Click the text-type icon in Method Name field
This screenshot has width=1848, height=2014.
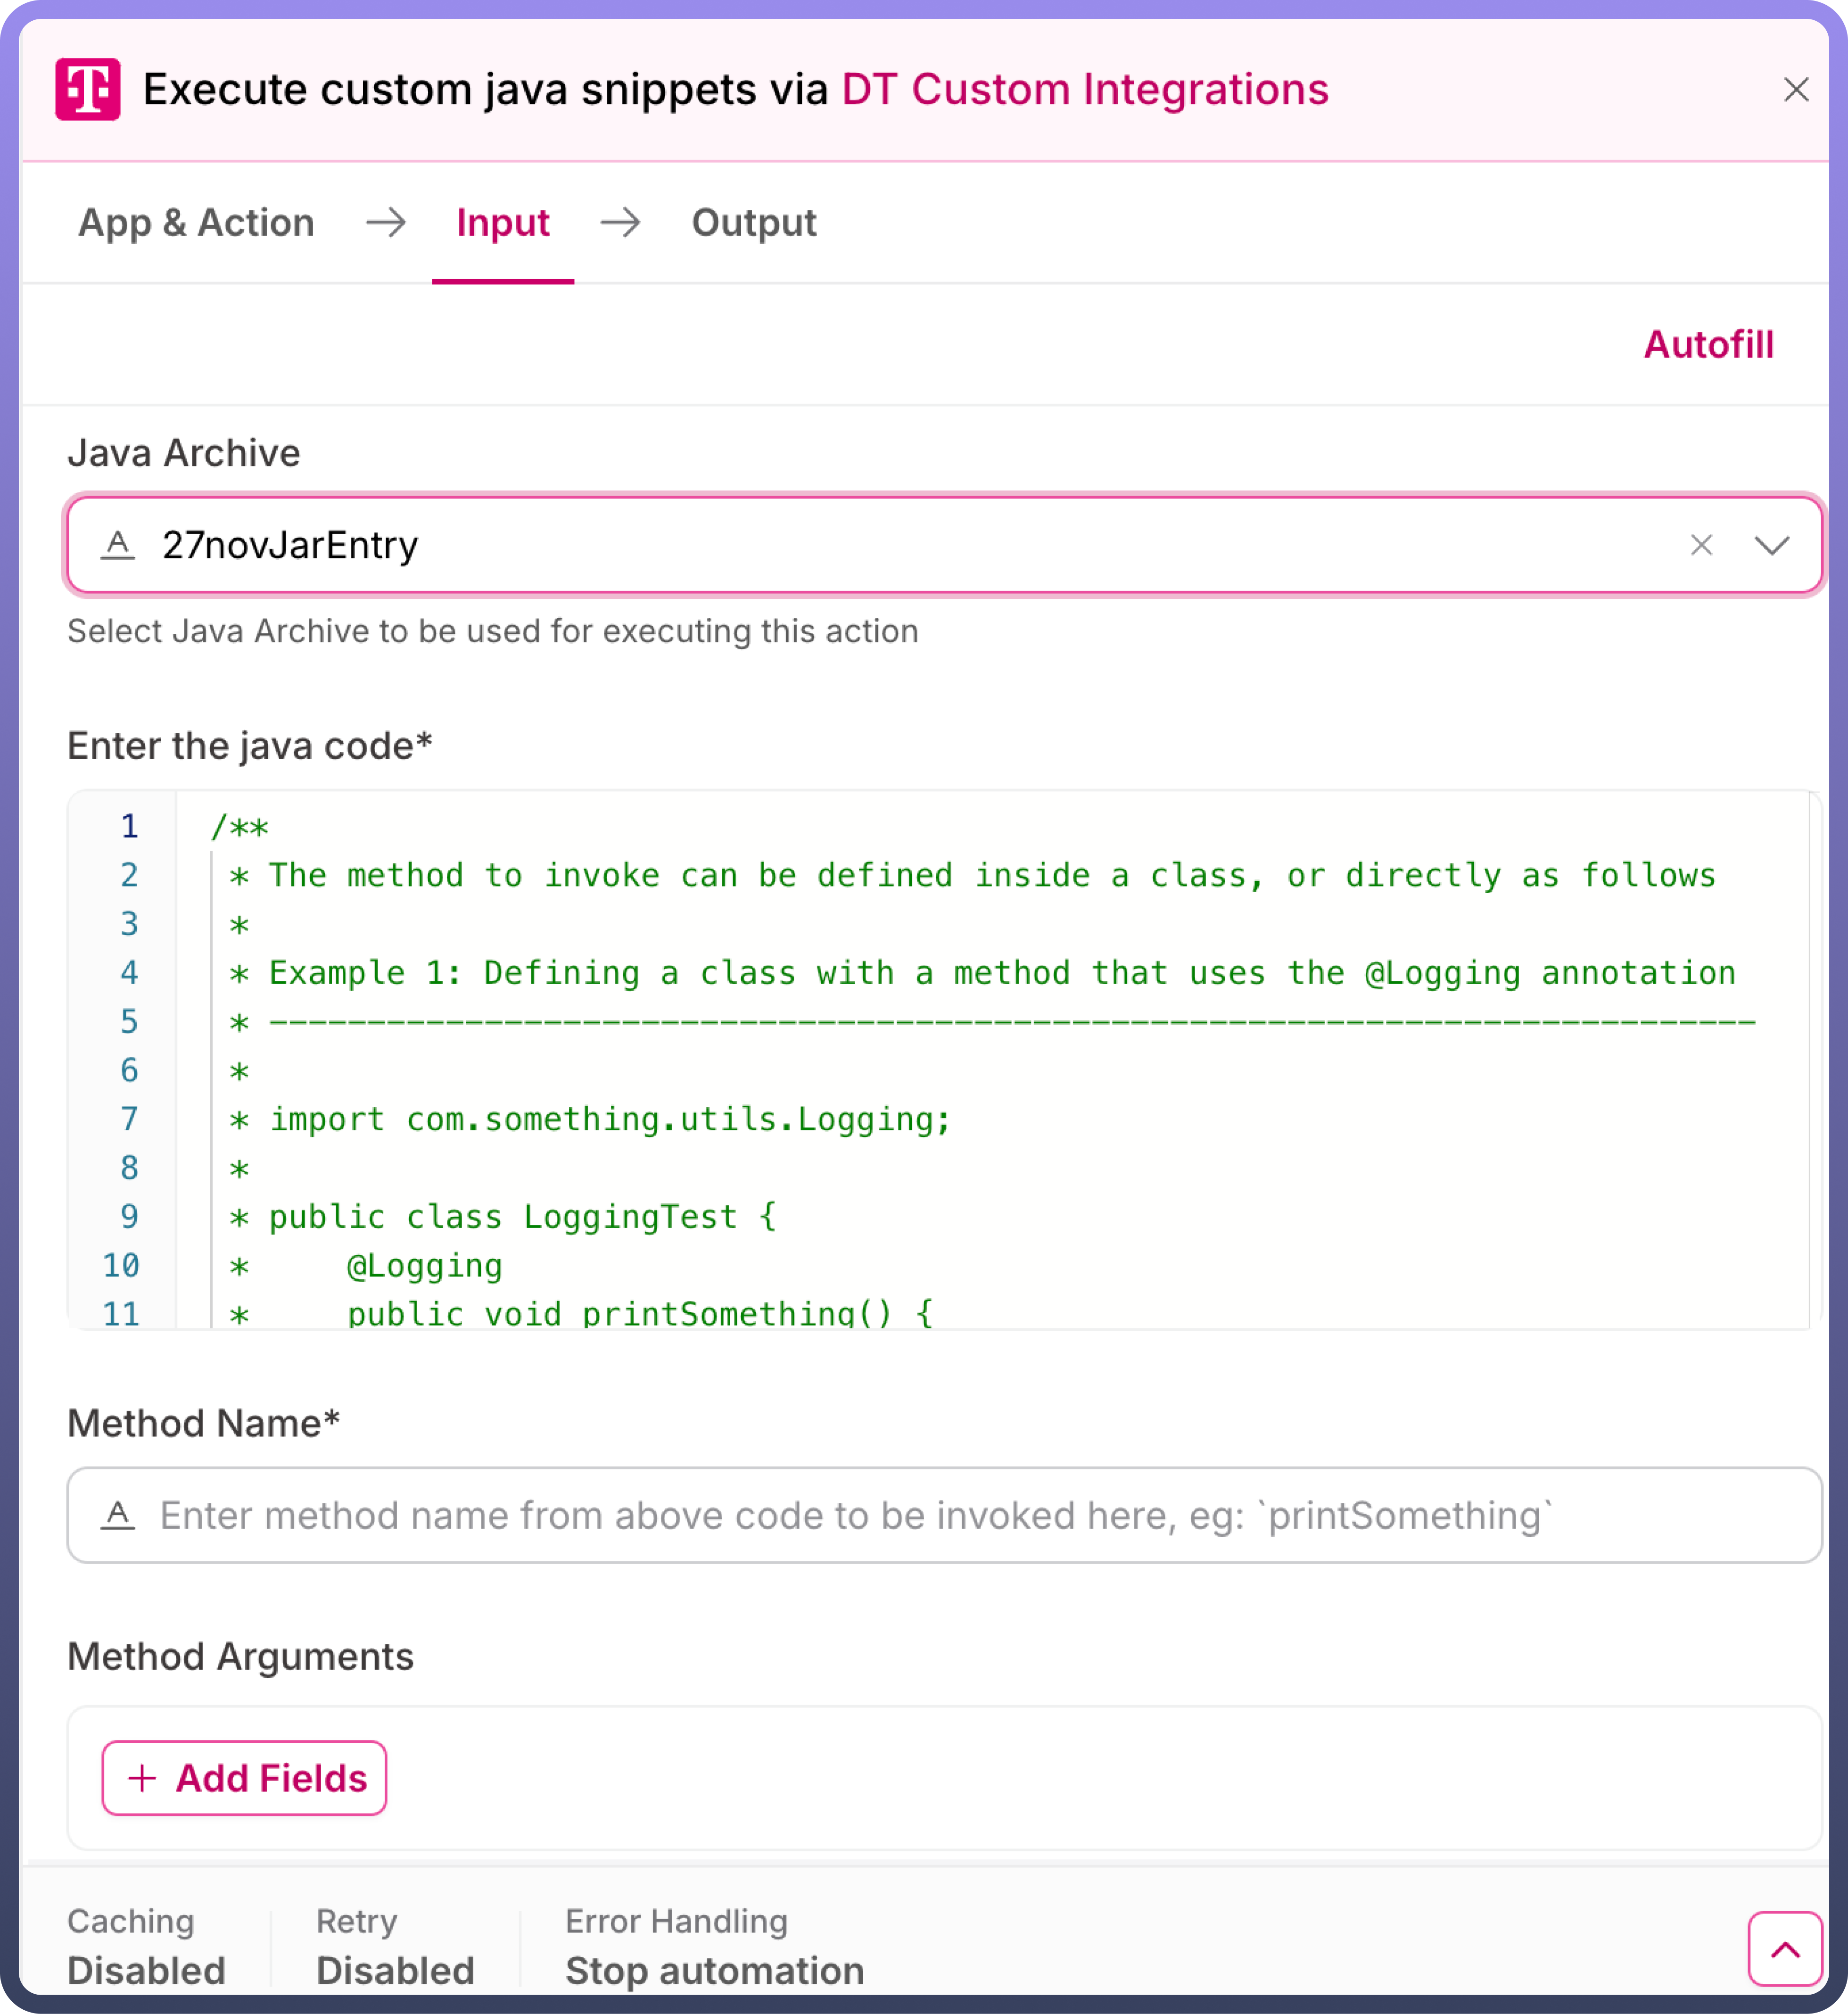(x=118, y=1515)
